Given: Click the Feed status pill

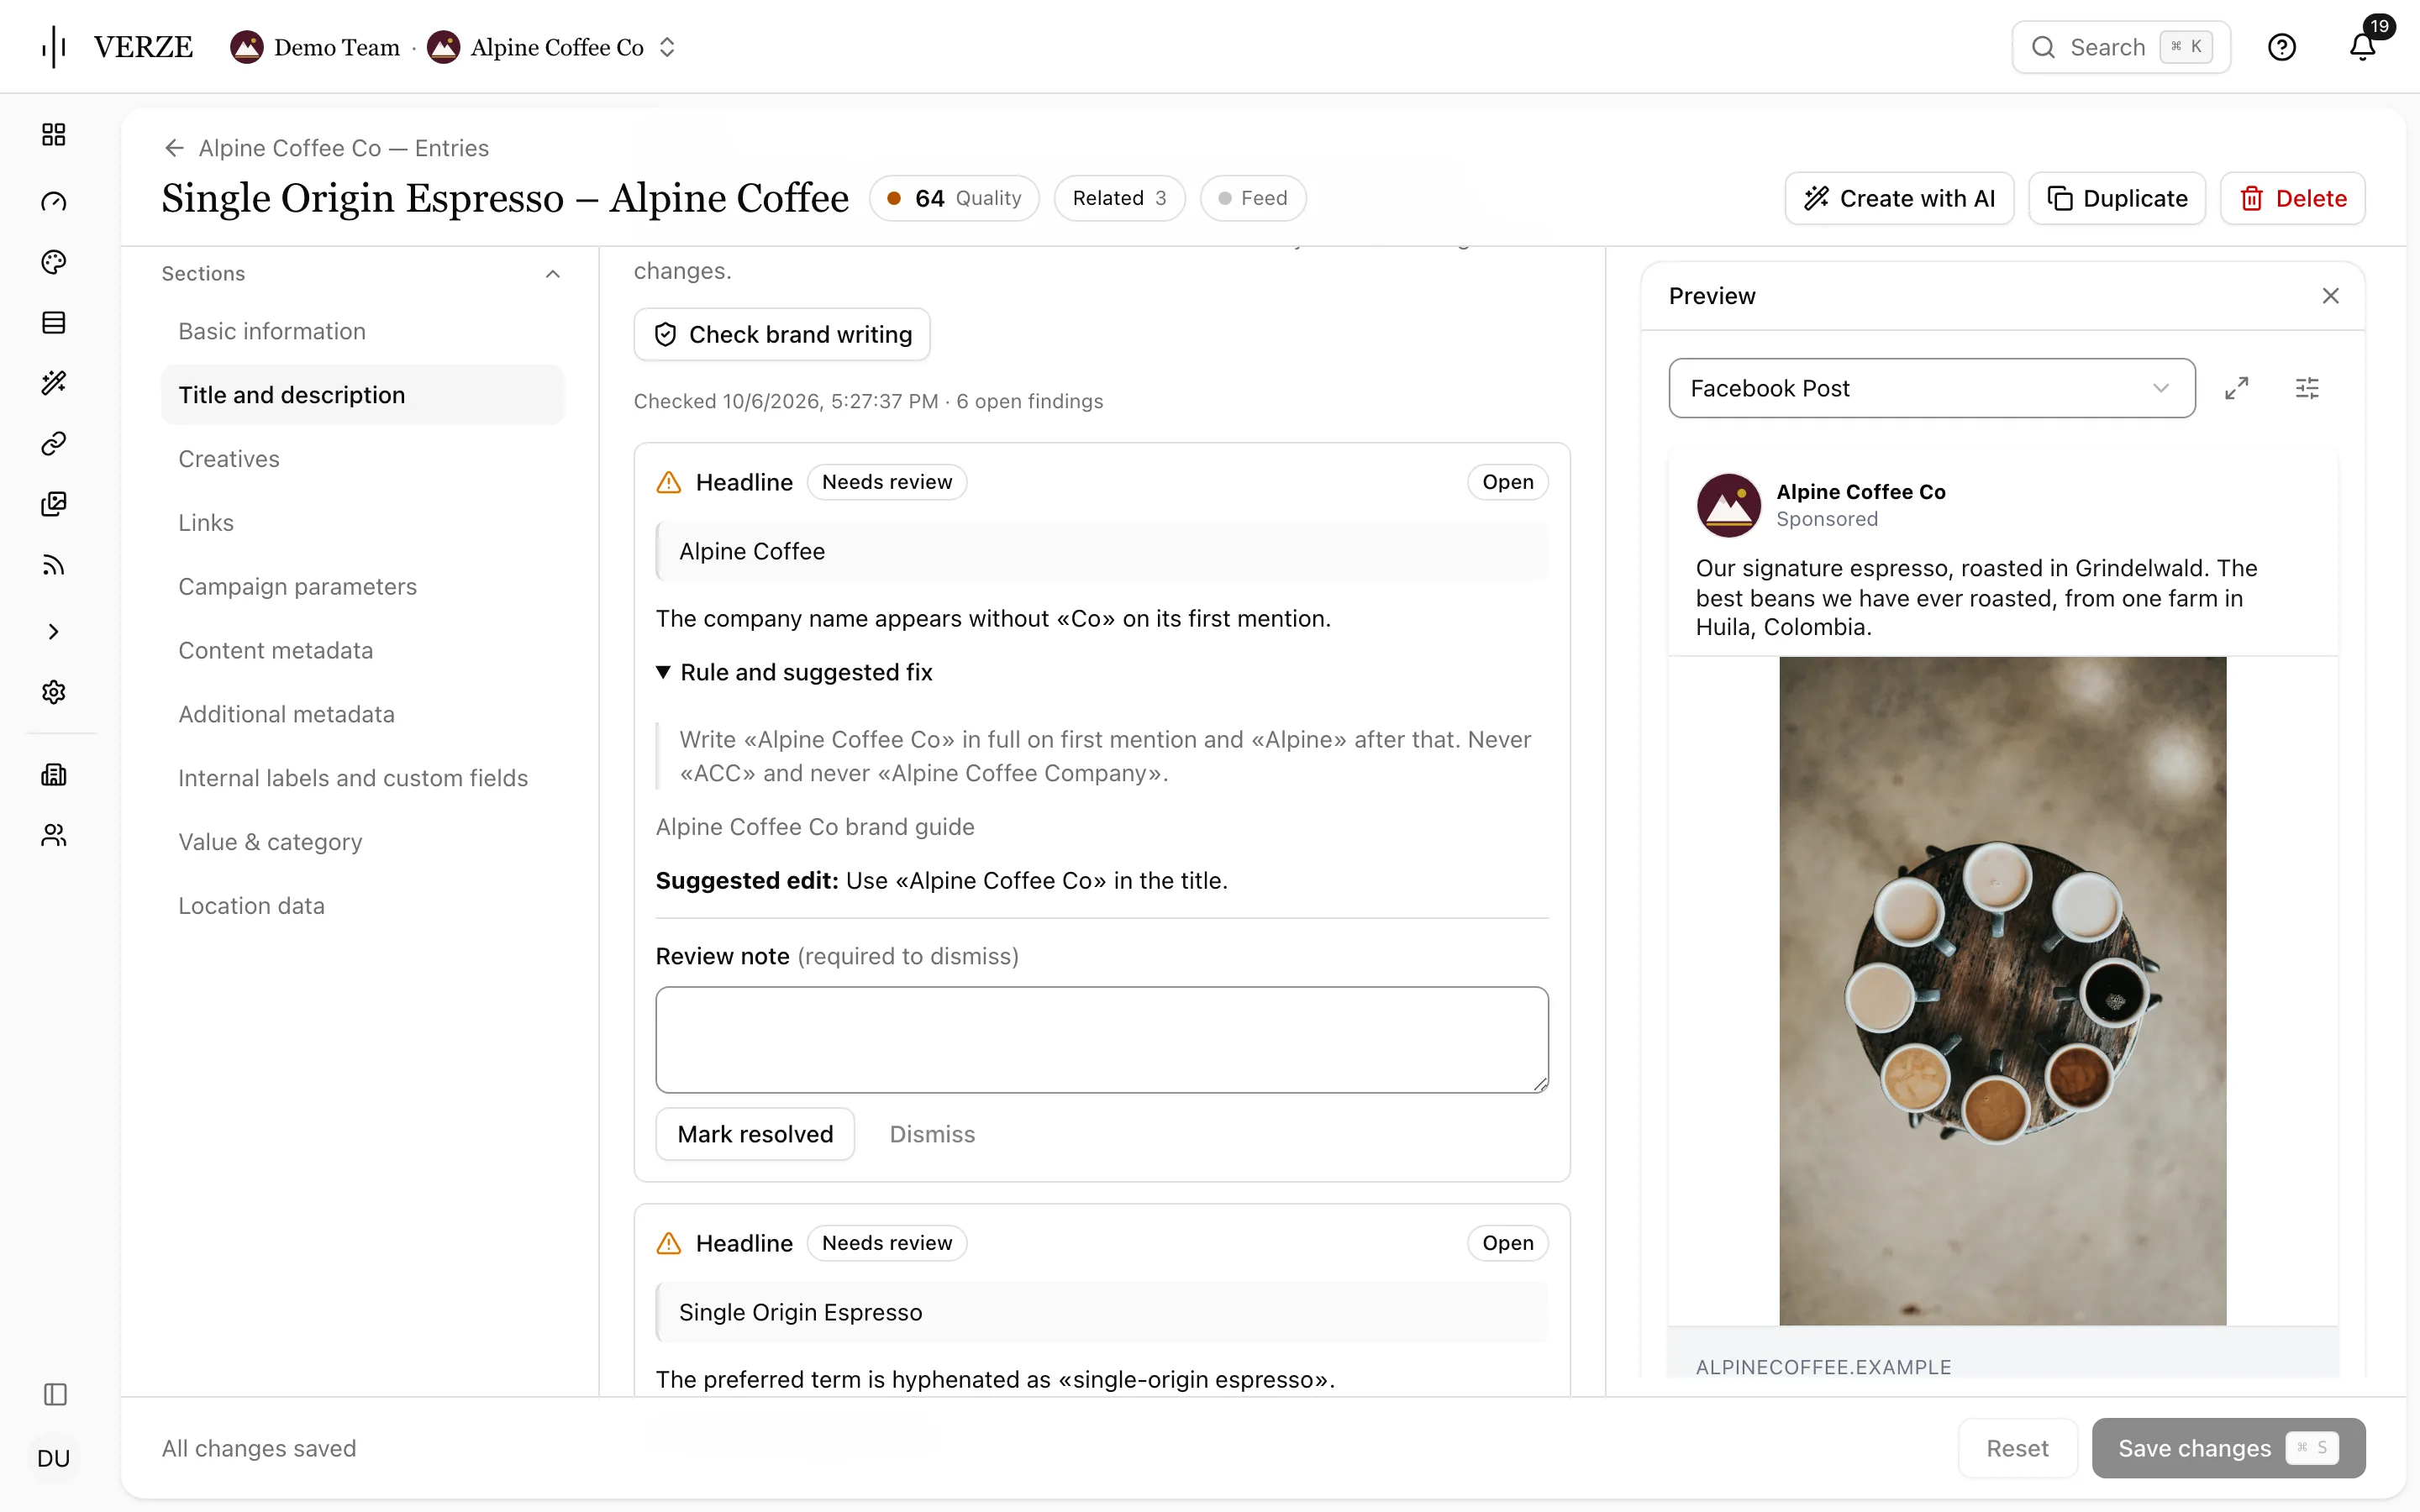Looking at the screenshot, I should [x=1253, y=198].
